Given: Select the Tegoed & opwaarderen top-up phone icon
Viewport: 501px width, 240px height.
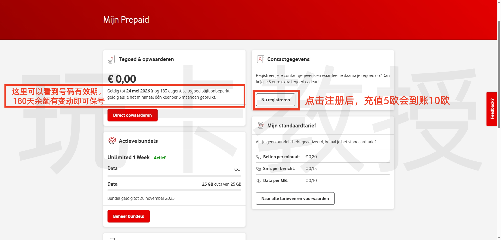Looking at the screenshot, I should tap(111, 59).
